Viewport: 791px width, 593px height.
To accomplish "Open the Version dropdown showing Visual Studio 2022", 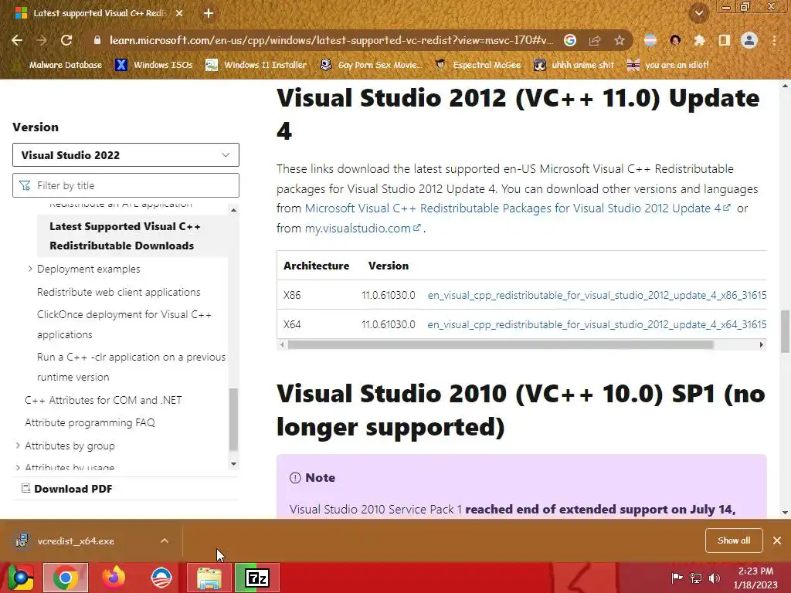I will [x=126, y=154].
